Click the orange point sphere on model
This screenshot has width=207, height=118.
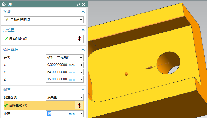point(126,74)
